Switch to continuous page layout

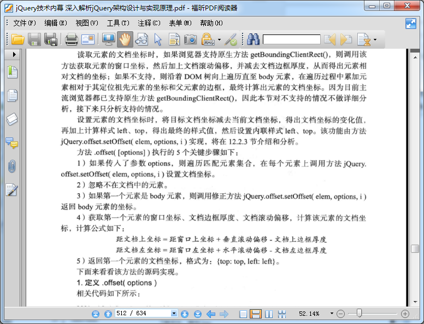256,314
